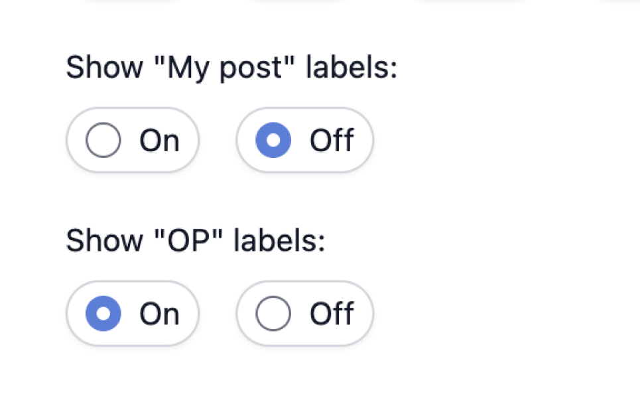Screen dimensions: 640x398
Task: Disable "OP" labels with Off option
Action: click(x=305, y=313)
